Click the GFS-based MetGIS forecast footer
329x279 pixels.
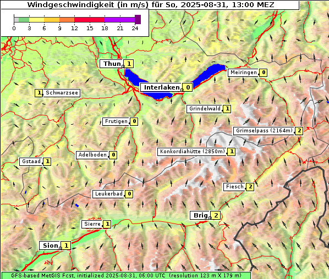126,276
